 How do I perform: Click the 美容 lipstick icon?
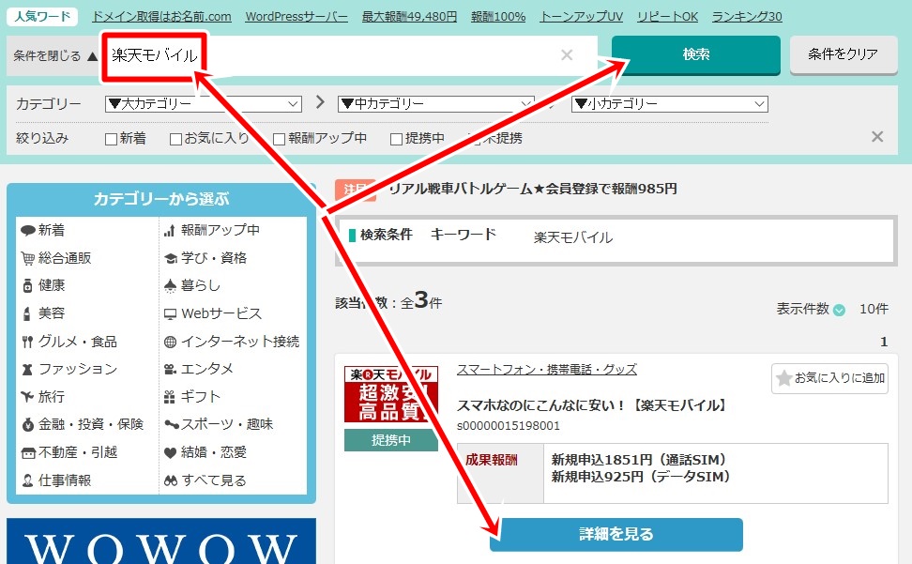point(27,313)
